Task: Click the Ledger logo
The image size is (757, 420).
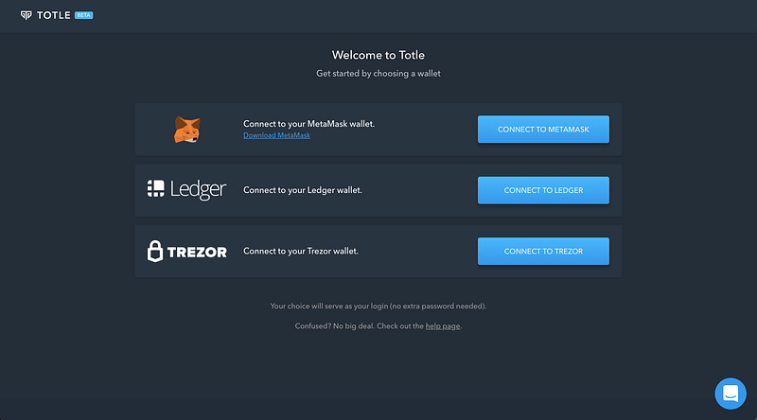Action: tap(186, 190)
